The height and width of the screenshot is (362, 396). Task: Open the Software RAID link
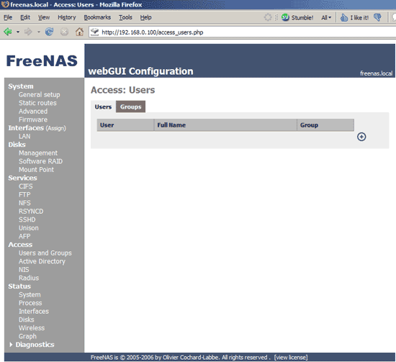coord(40,161)
